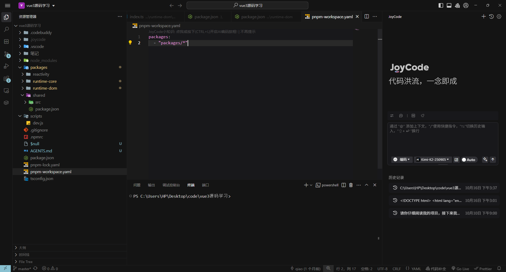Open the Explorer view in activity bar
The width and height of the screenshot is (506, 272).
(6, 17)
